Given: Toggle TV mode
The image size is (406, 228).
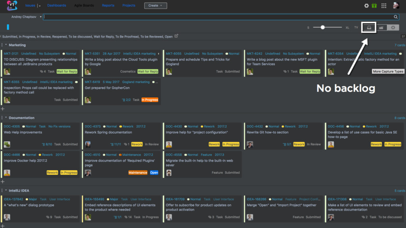Looking at the screenshot, I should coord(356,27).
